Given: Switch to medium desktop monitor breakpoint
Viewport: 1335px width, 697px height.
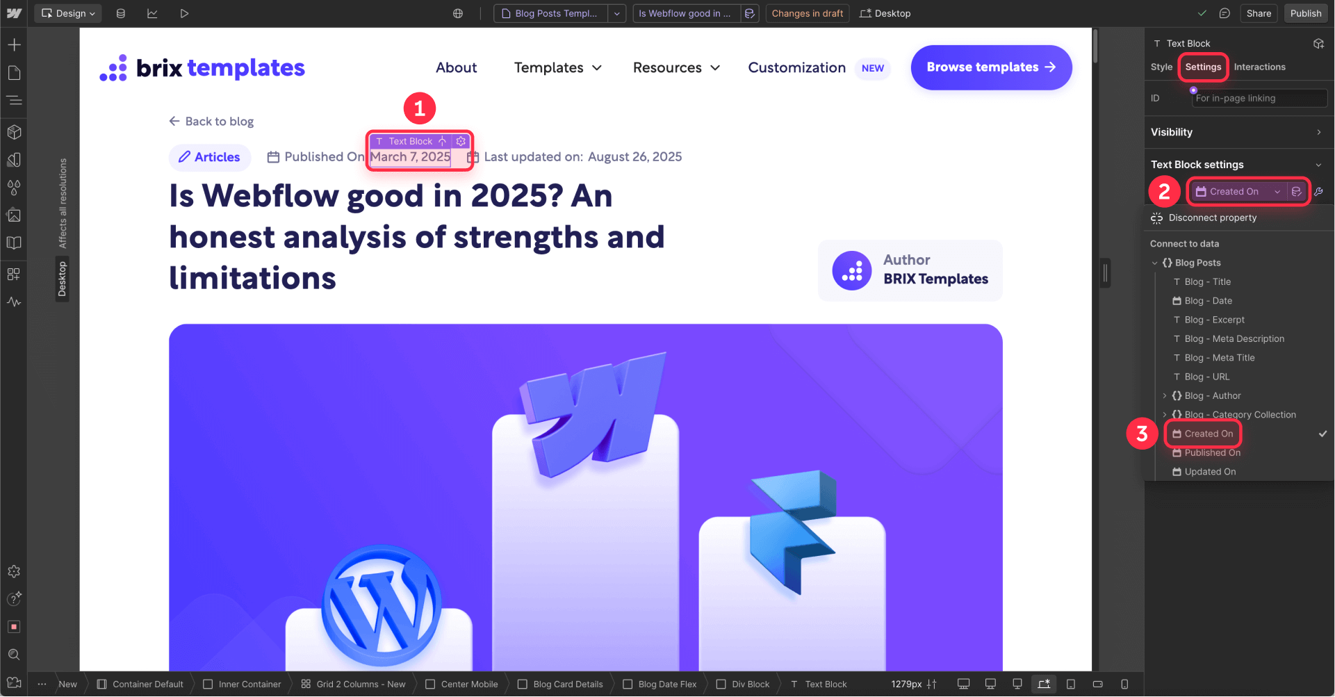Looking at the screenshot, I should 990,684.
